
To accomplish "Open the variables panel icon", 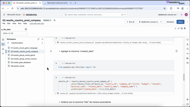I will 187,53.
